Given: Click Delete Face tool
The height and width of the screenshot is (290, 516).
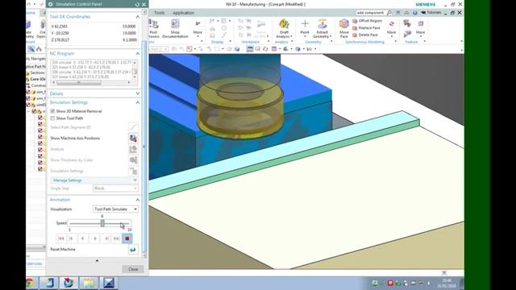Looking at the screenshot, I should [x=365, y=35].
